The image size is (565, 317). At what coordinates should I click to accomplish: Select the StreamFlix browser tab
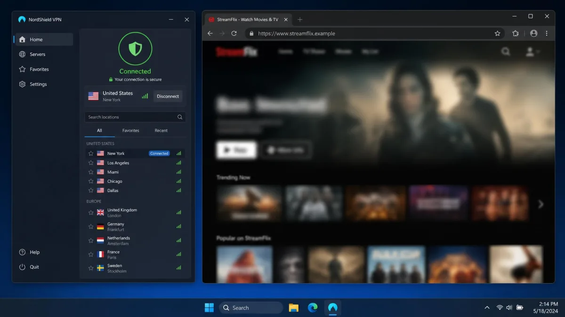[248, 19]
